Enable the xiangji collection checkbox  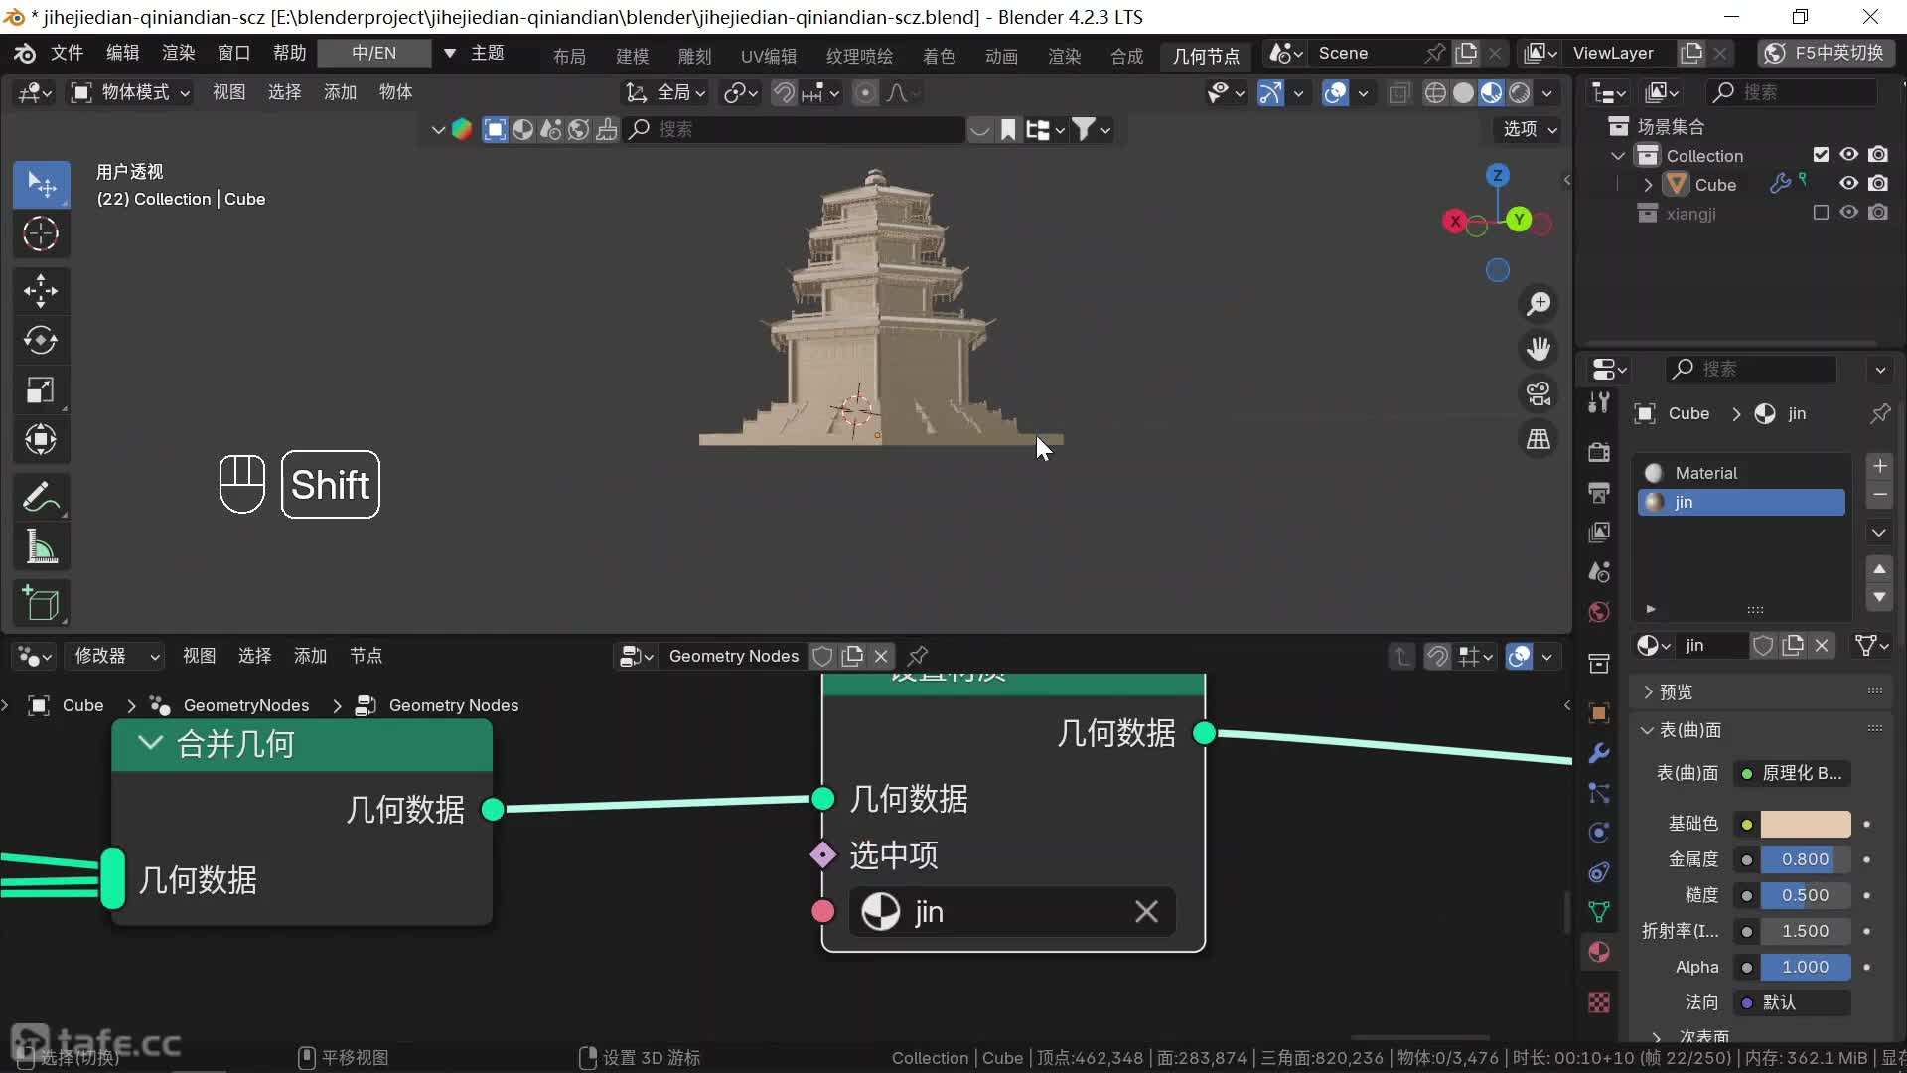pos(1820,213)
